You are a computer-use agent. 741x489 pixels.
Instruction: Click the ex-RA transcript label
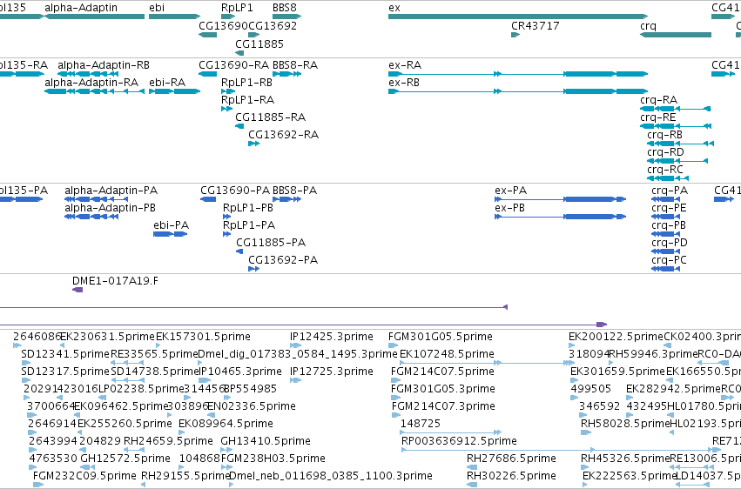405,65
